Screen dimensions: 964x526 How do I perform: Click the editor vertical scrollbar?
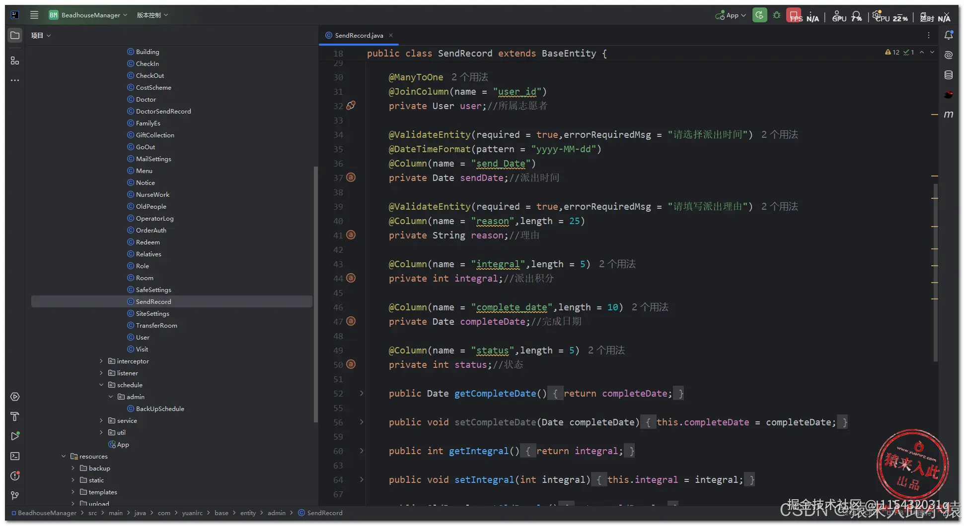click(936, 273)
